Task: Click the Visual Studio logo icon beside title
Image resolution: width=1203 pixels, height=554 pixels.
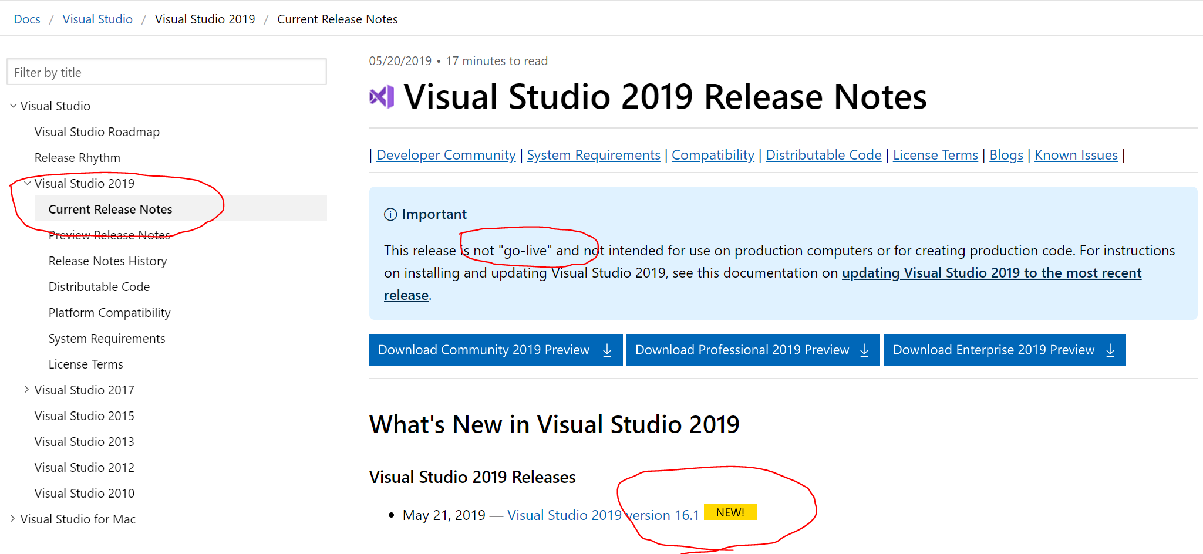Action: pyautogui.click(x=382, y=96)
